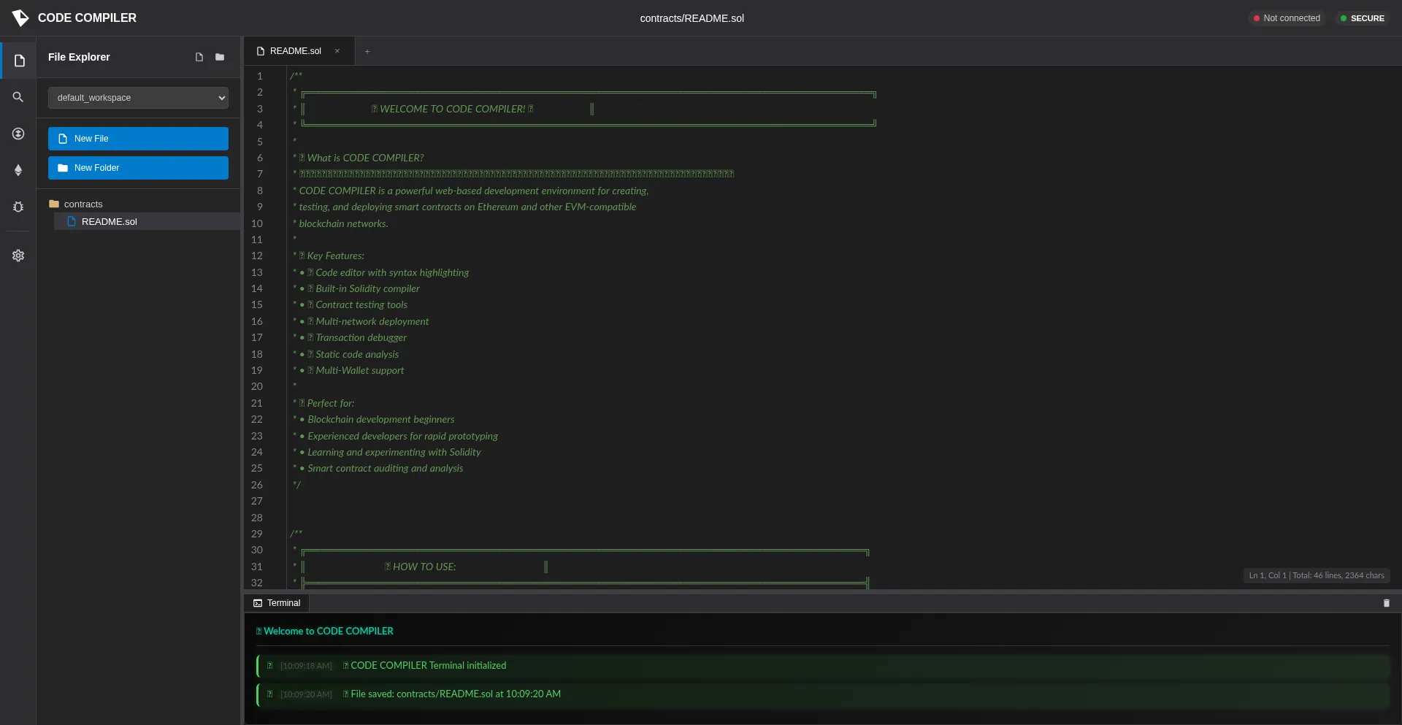Click the small new folder icon in File Explorer header
This screenshot has height=725, width=1402.
pyautogui.click(x=220, y=57)
